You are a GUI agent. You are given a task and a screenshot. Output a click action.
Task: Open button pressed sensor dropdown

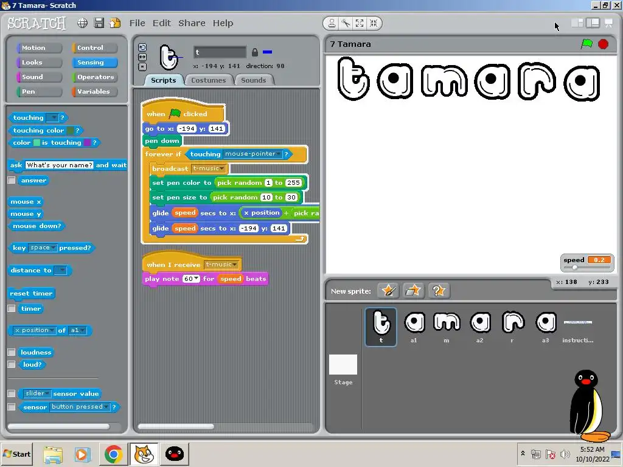(80, 407)
